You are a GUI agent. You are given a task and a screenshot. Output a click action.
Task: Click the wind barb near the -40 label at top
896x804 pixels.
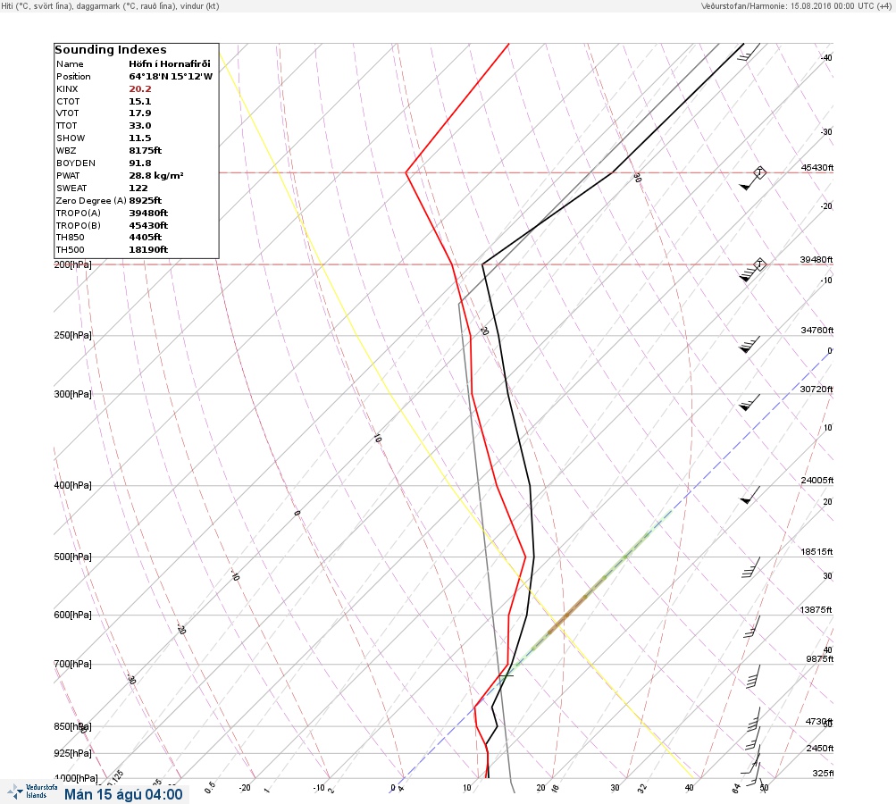coord(749,53)
